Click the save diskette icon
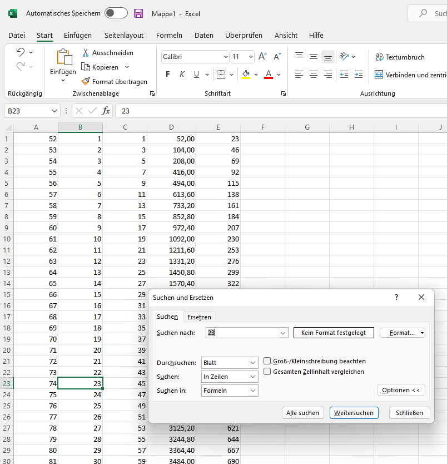Screen dimensions: 447x464 138,13
